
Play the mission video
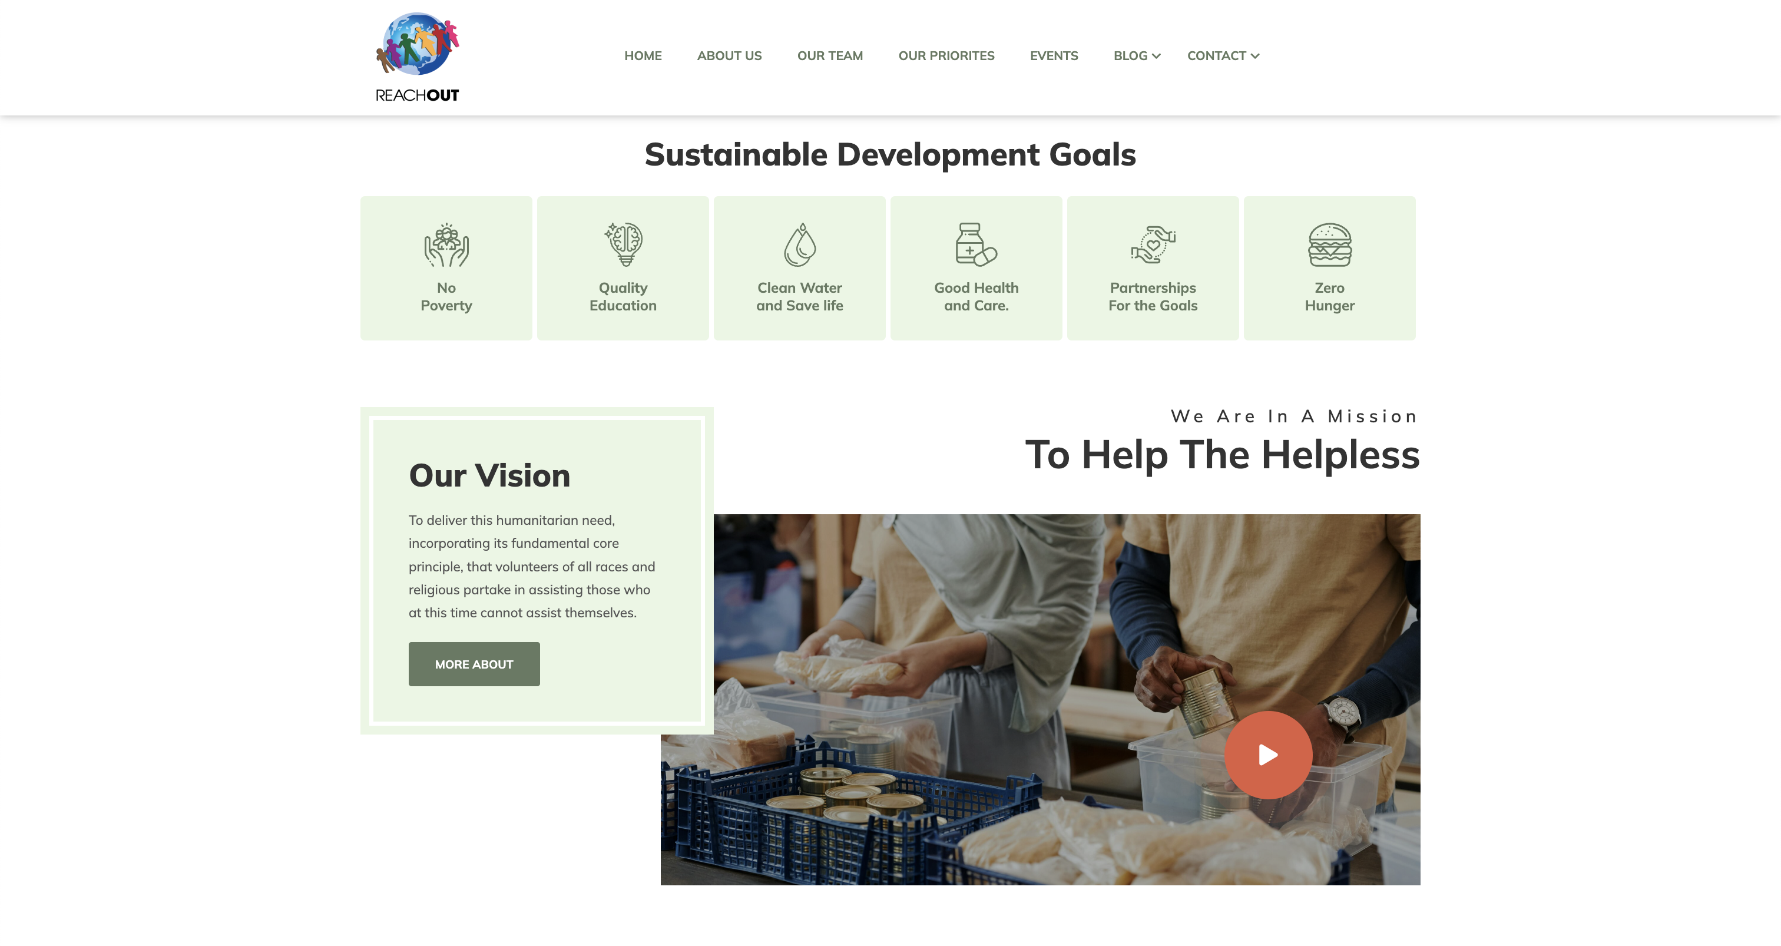click(x=1268, y=755)
